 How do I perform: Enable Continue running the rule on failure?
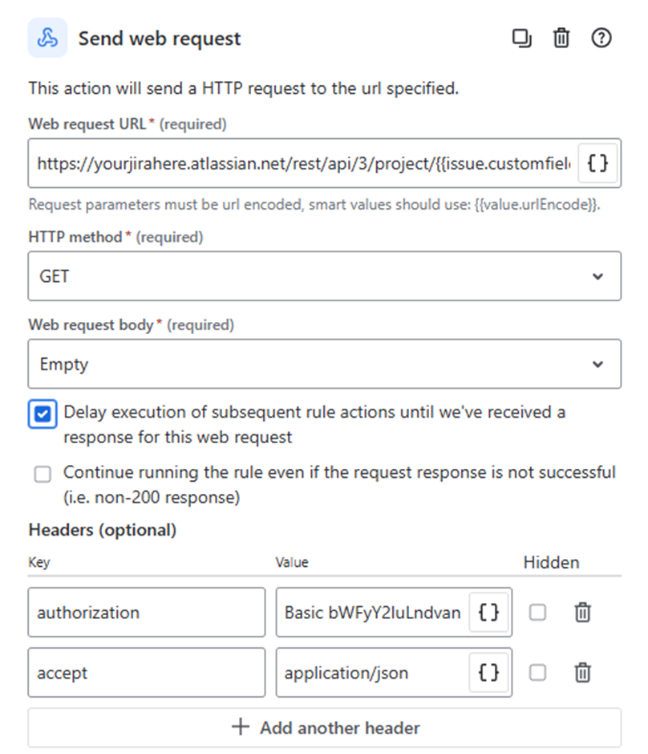43,474
